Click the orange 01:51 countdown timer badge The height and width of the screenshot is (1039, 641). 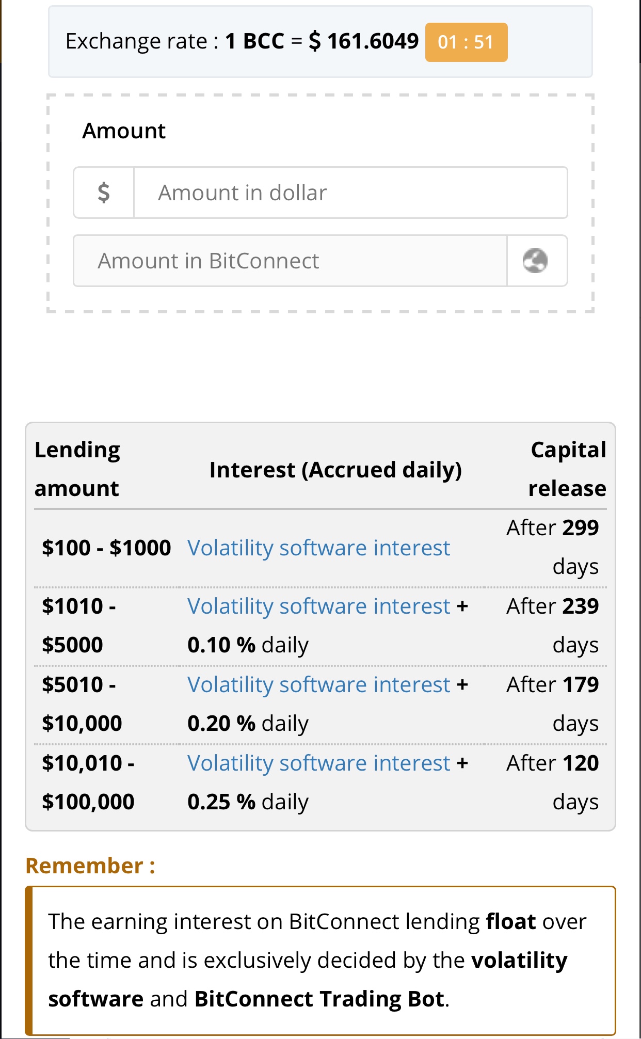[466, 42]
